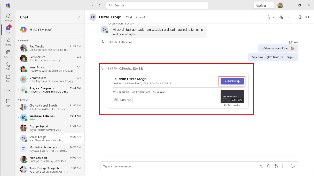Open chat with Kayo Miwa

click(50, 69)
